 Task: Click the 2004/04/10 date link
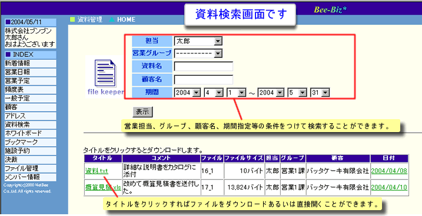[x=389, y=187]
